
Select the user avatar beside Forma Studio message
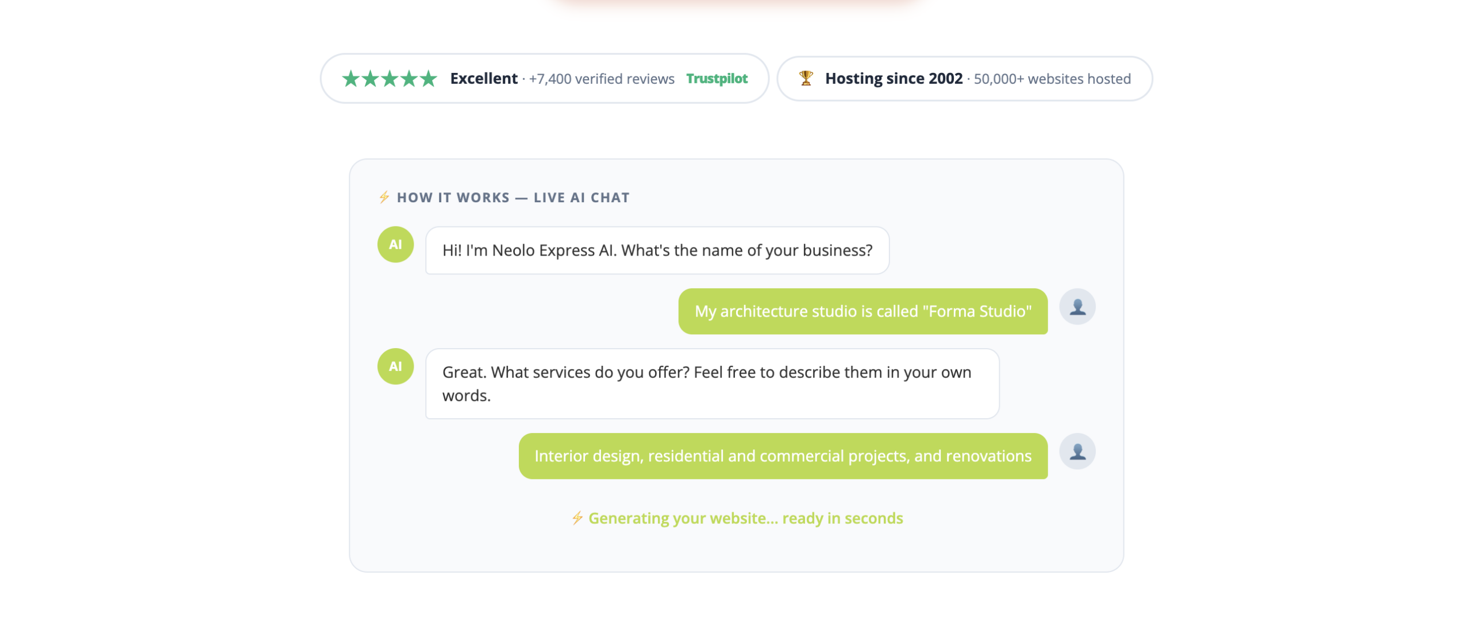click(x=1078, y=306)
